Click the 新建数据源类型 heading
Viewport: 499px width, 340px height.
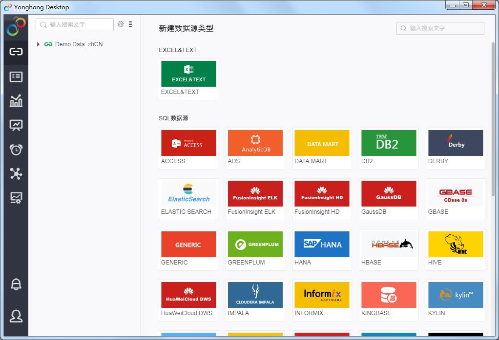(186, 28)
